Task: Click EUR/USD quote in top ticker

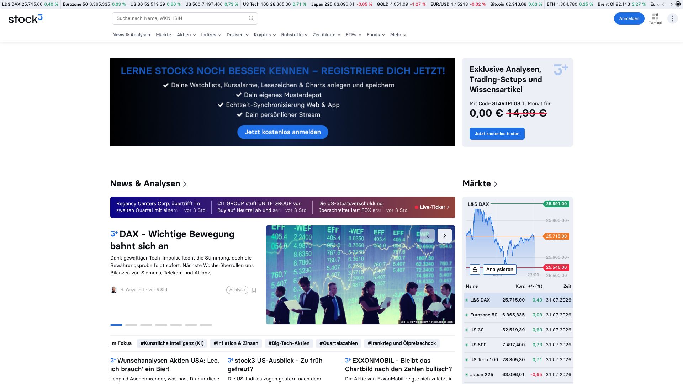Action: tap(458, 4)
